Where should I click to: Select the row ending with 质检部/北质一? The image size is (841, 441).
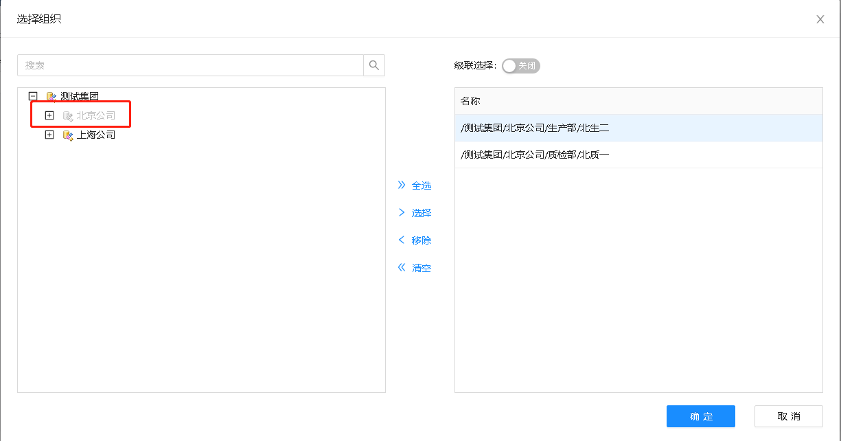[x=638, y=155]
